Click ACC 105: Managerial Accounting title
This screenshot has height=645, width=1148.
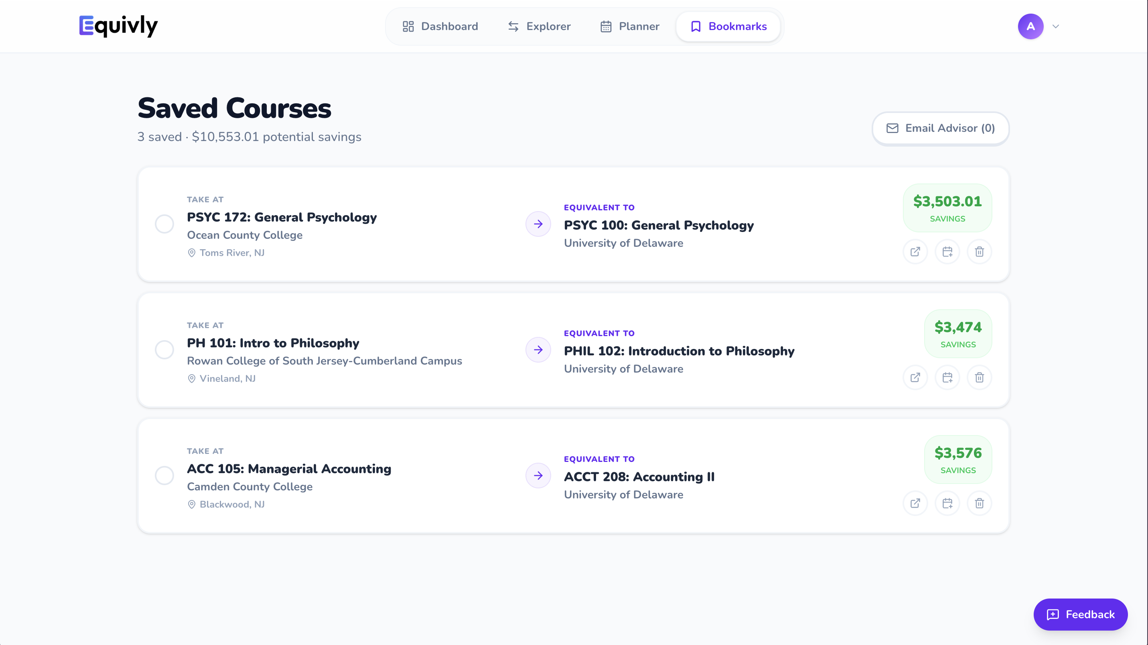(289, 469)
